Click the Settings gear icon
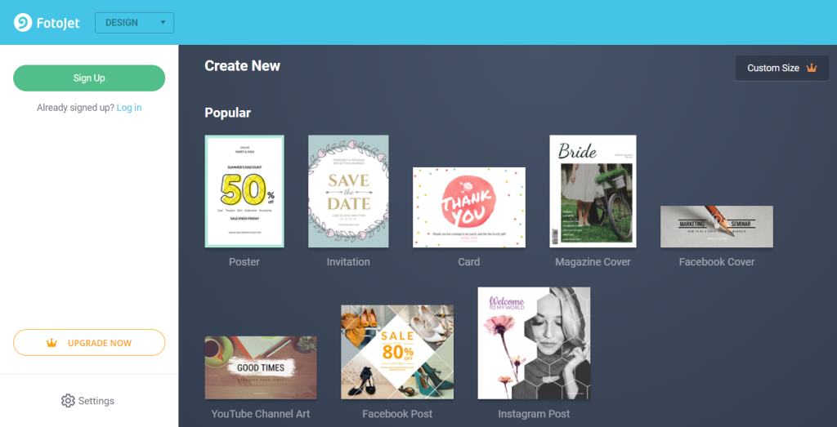Viewport: 837px width, 427px height. click(68, 401)
